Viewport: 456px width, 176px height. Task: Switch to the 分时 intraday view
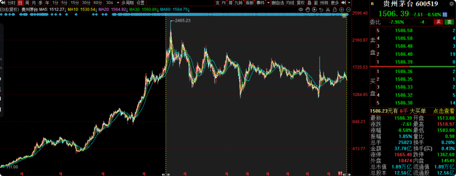click(11, 3)
